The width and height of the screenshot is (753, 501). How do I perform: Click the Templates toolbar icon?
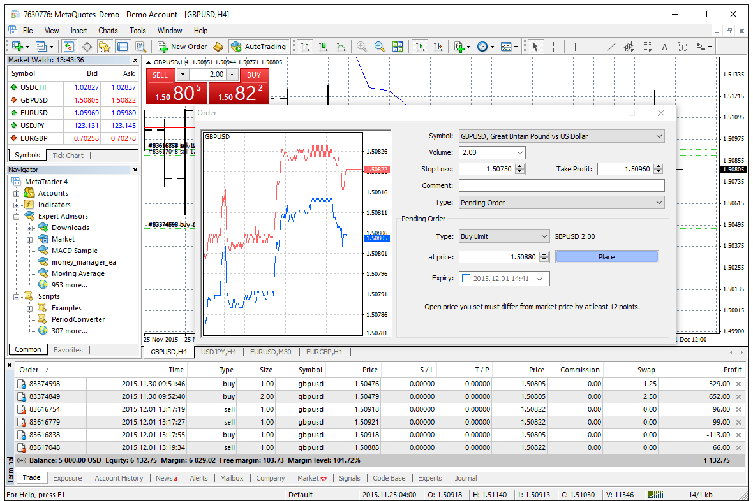[506, 47]
